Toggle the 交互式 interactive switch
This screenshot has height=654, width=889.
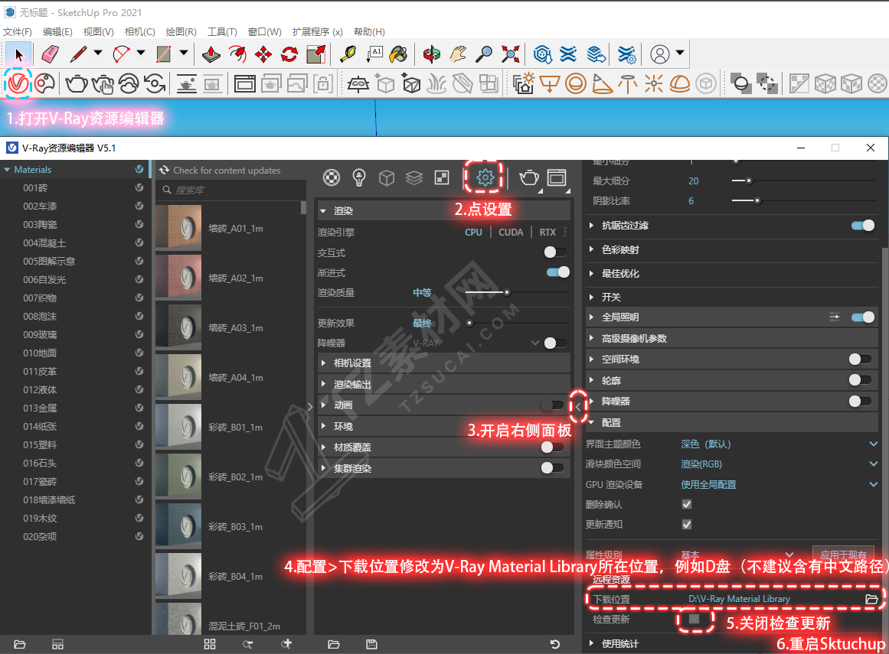pyautogui.click(x=554, y=252)
